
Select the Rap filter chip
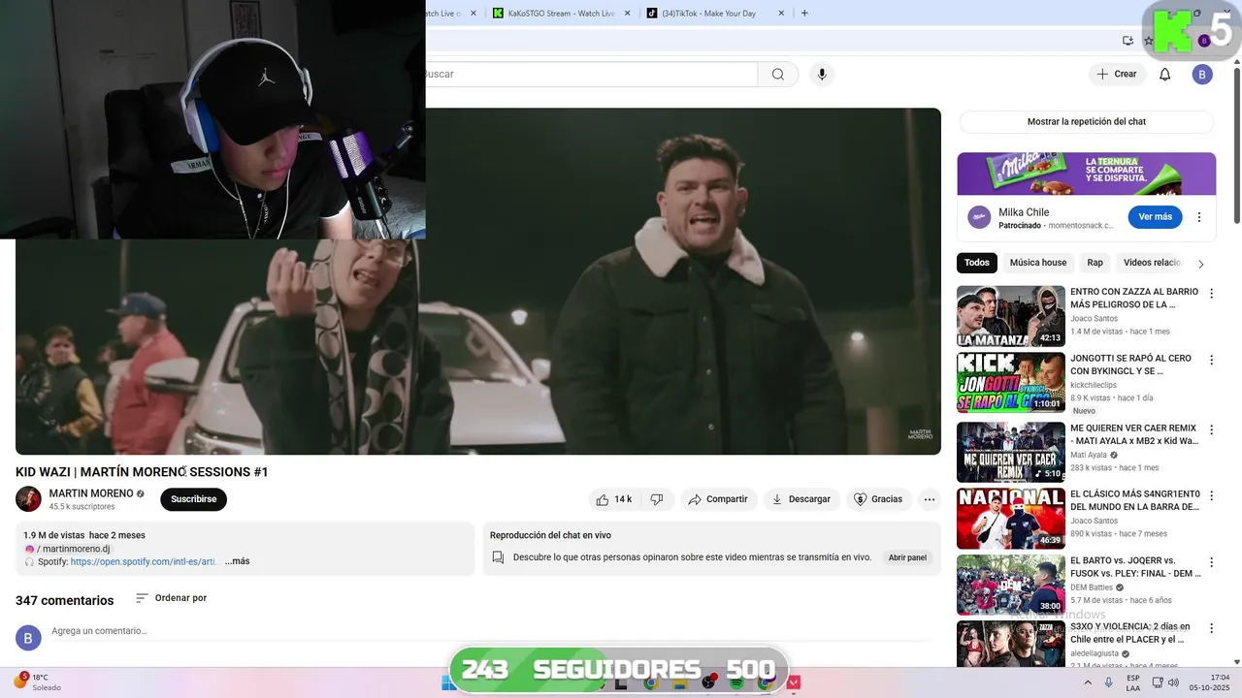tap(1095, 263)
